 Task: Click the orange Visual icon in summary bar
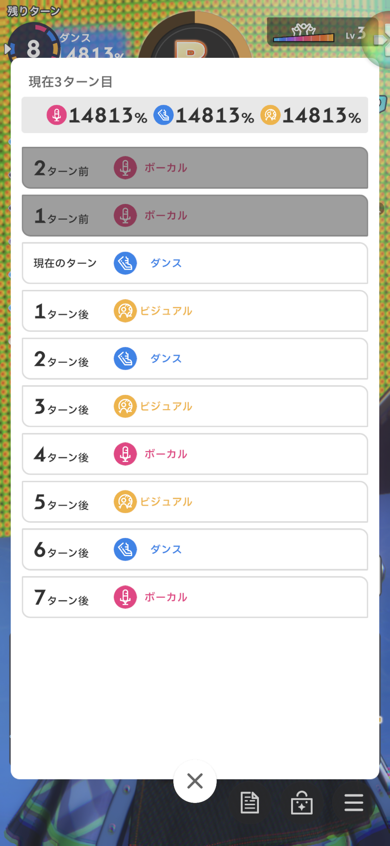[270, 115]
